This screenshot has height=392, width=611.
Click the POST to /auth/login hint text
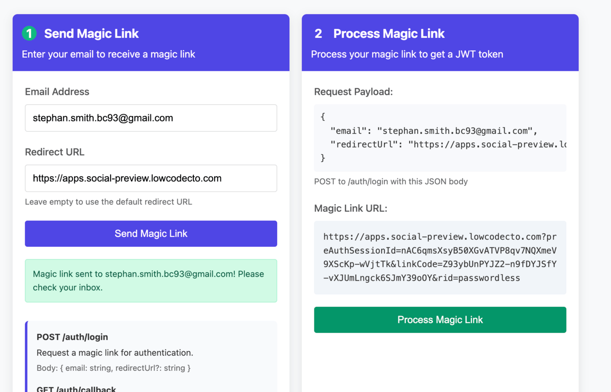tap(391, 182)
